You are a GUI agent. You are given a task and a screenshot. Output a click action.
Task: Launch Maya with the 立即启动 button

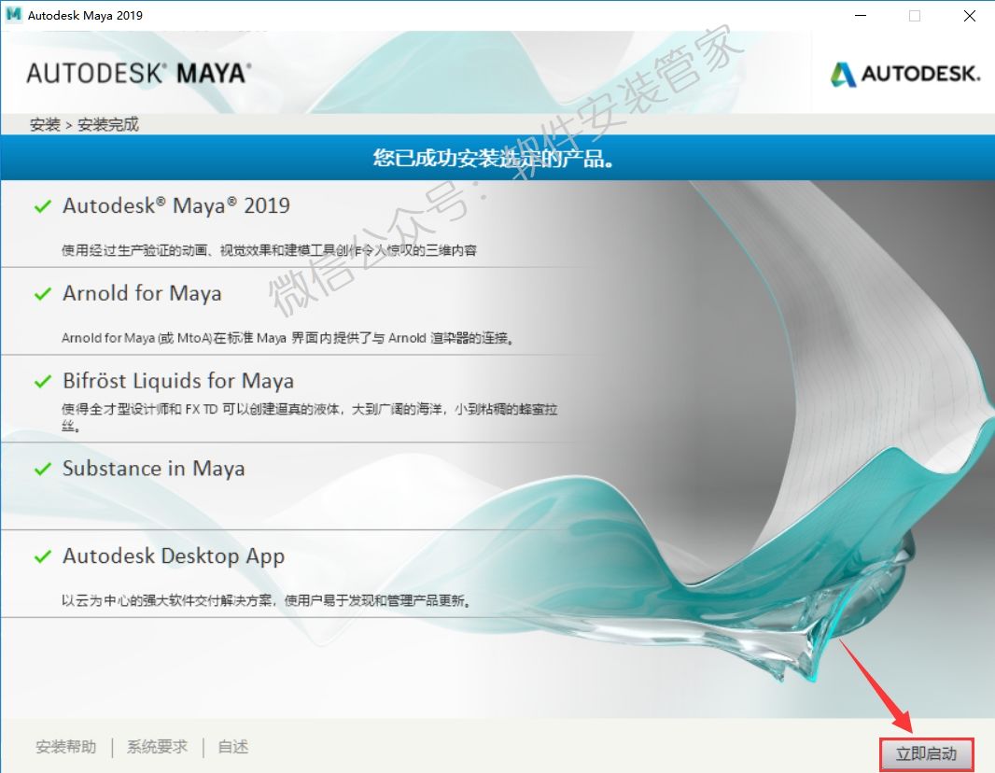tap(926, 753)
